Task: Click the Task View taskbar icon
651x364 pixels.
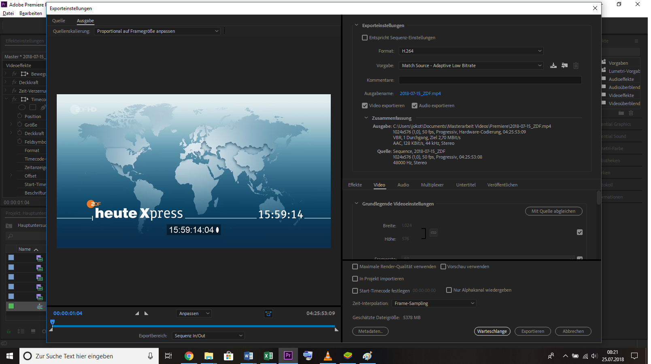Action: tap(168, 356)
